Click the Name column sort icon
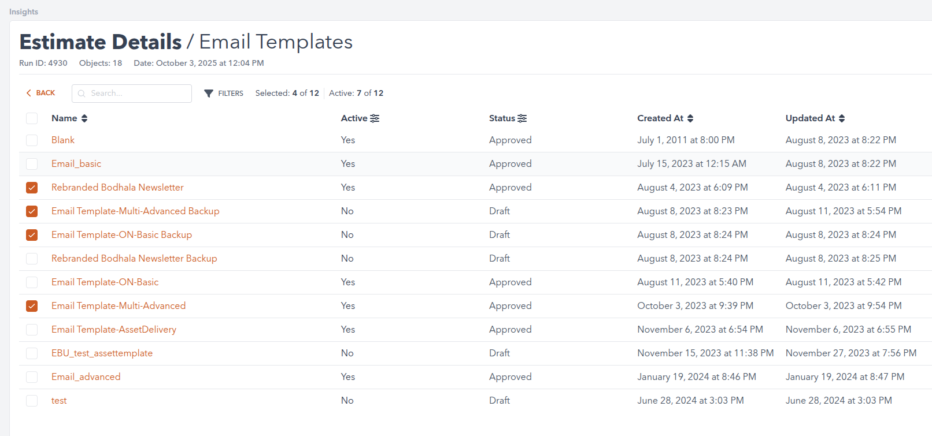This screenshot has height=436, width=932. coord(84,118)
